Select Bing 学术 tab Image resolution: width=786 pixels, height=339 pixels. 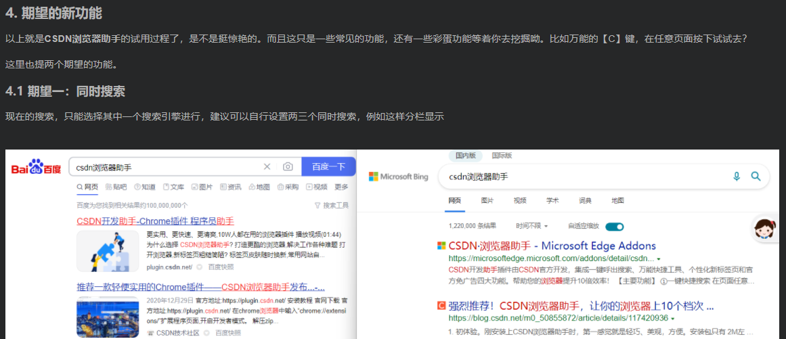click(552, 200)
